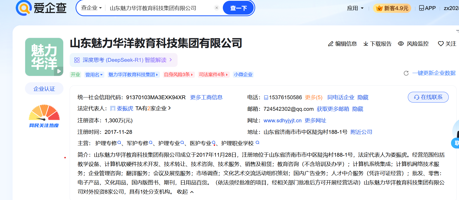This screenshot has height=200, width=459.
Task: Show more phone numbers 更多(5)
Action: [x=314, y=97]
